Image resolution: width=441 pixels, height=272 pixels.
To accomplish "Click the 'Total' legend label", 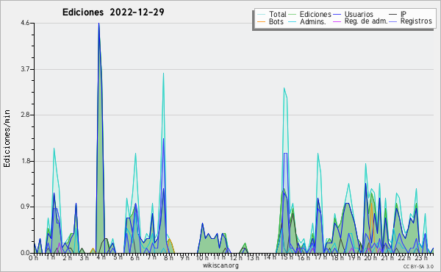I will tap(278, 14).
